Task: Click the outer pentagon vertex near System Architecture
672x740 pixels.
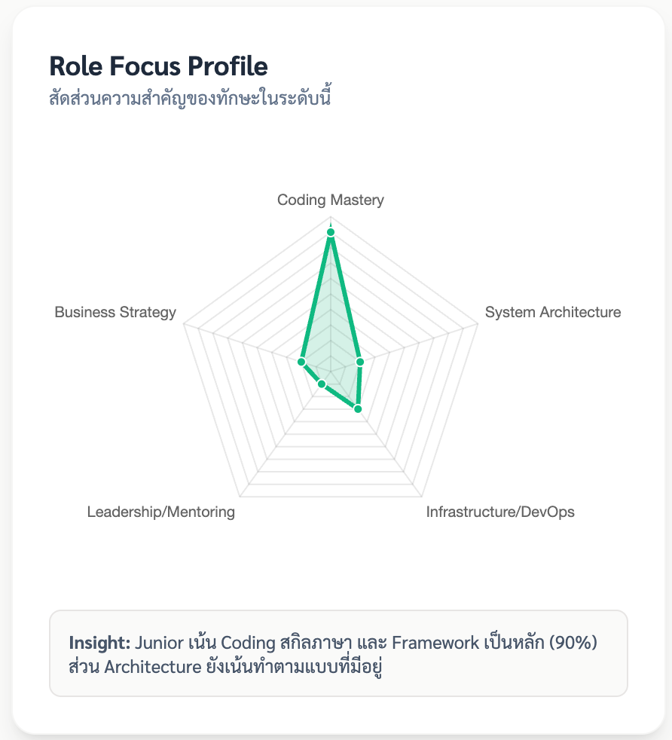Action: (x=478, y=326)
